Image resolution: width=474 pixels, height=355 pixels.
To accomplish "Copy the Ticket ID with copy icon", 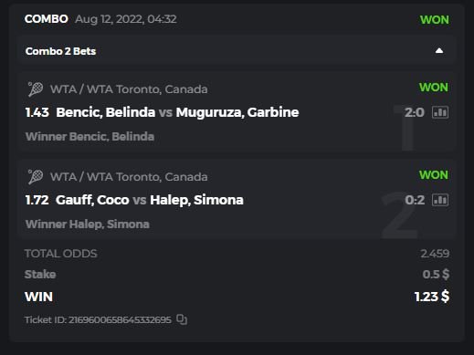I will coord(182,319).
